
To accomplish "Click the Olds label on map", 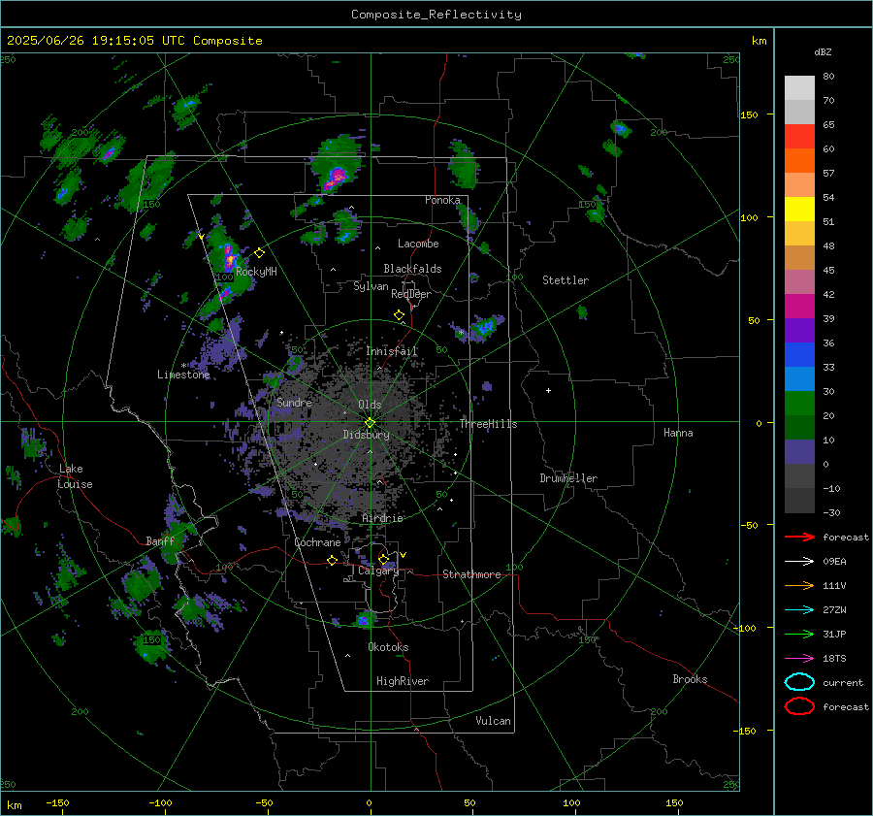I will (370, 405).
